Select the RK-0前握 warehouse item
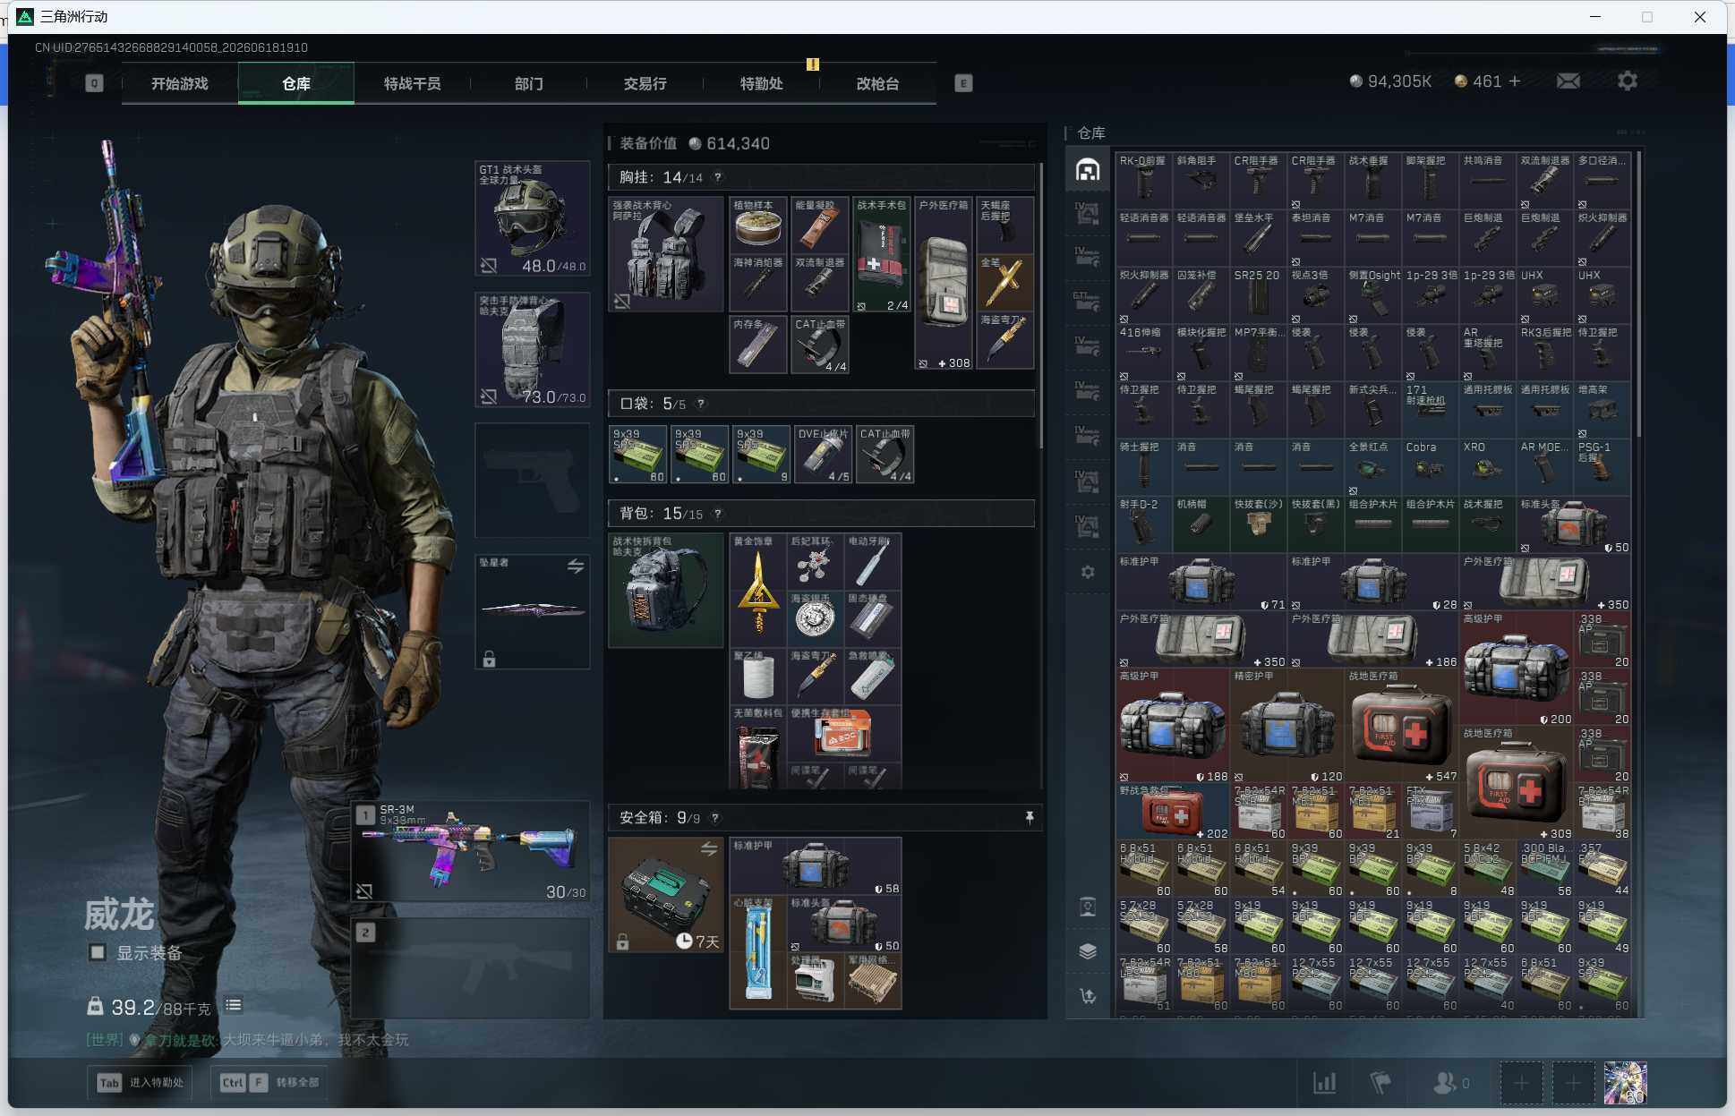 coord(1144,181)
